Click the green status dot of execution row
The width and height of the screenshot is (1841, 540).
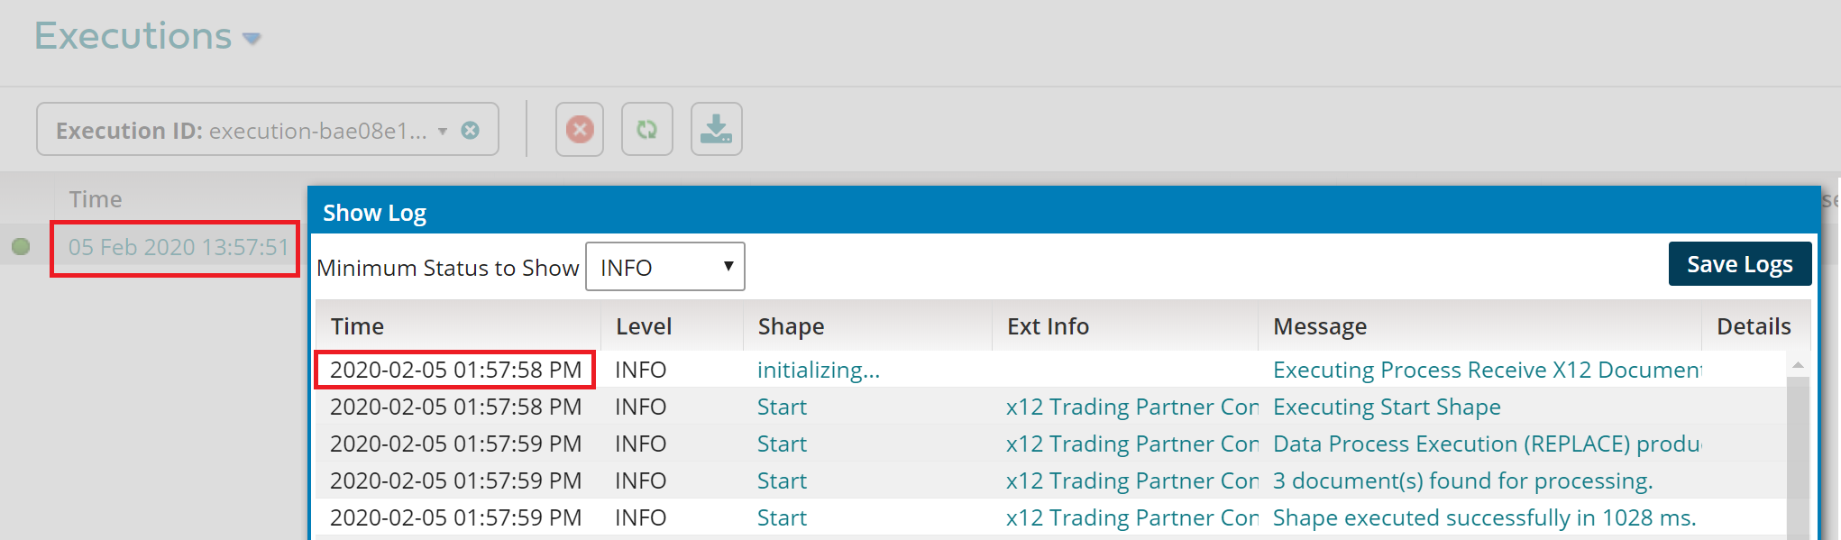(x=21, y=247)
